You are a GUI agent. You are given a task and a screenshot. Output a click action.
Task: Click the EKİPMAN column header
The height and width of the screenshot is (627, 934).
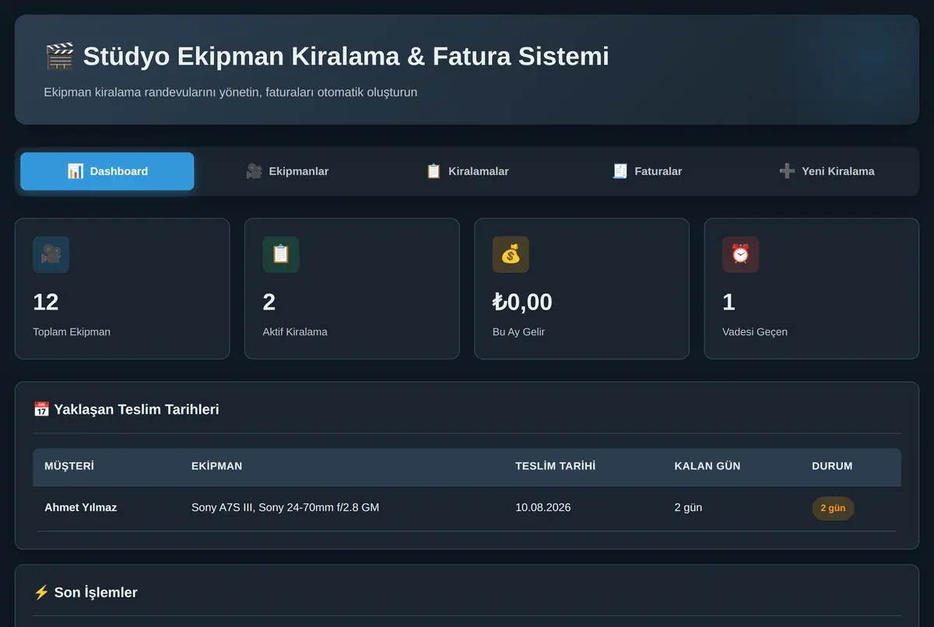coord(216,466)
